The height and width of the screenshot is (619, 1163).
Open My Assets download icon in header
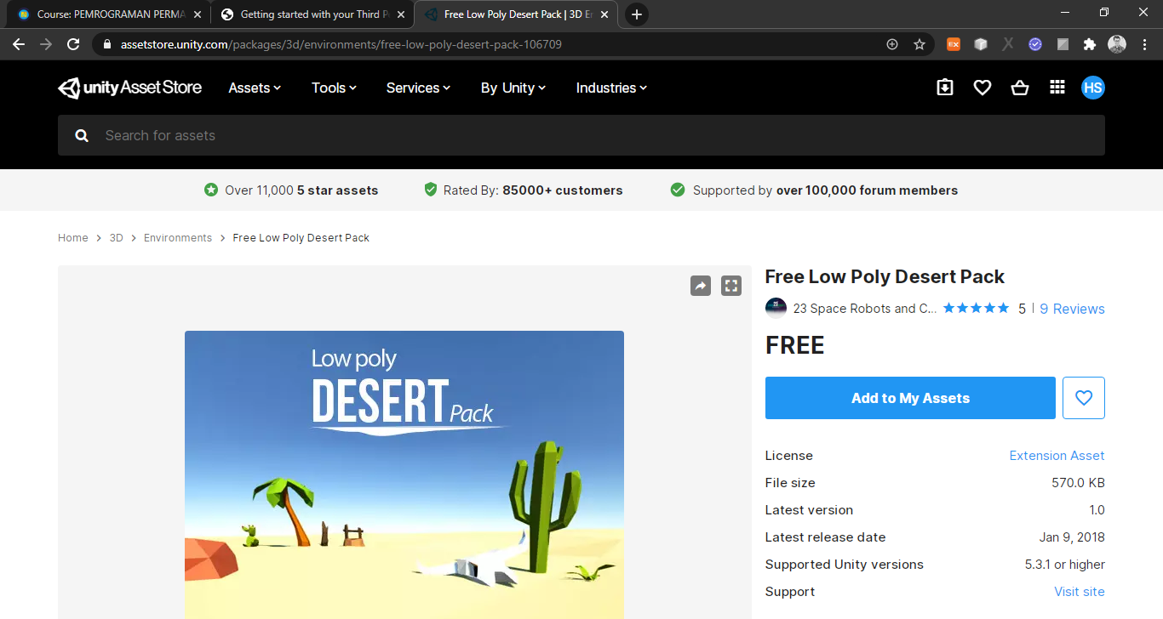pyautogui.click(x=945, y=88)
